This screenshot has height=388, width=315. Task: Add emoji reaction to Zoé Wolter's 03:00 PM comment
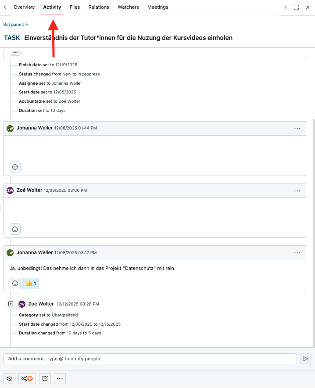click(x=15, y=229)
